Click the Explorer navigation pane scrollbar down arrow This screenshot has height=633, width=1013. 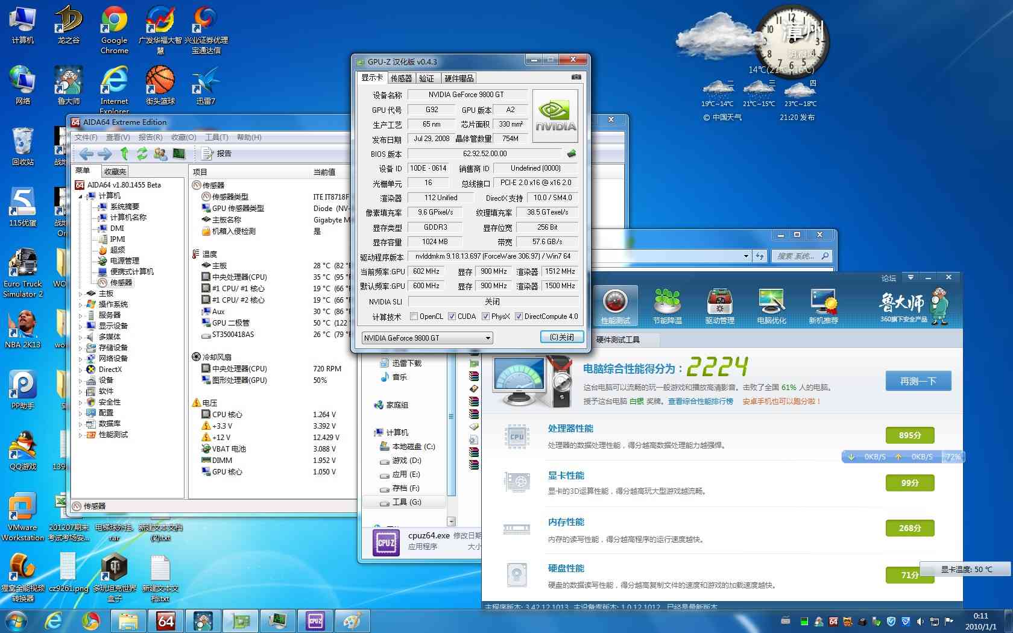click(451, 521)
